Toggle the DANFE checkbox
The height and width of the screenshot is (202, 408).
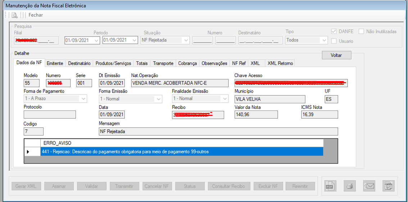pyautogui.click(x=334, y=32)
